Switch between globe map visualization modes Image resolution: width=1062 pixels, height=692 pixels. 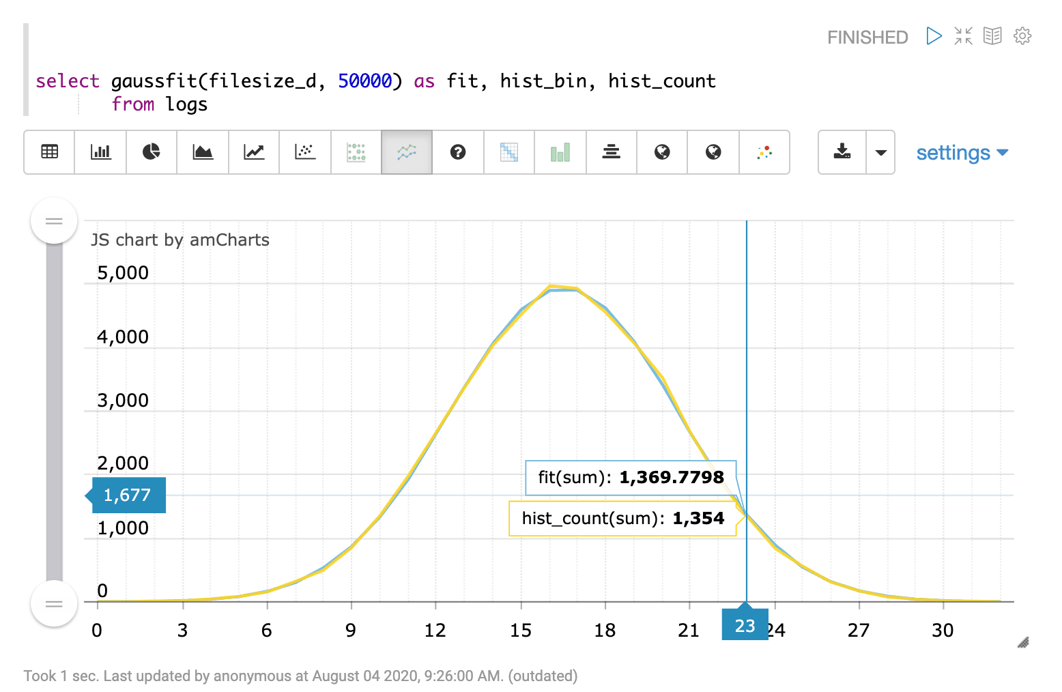(x=713, y=152)
